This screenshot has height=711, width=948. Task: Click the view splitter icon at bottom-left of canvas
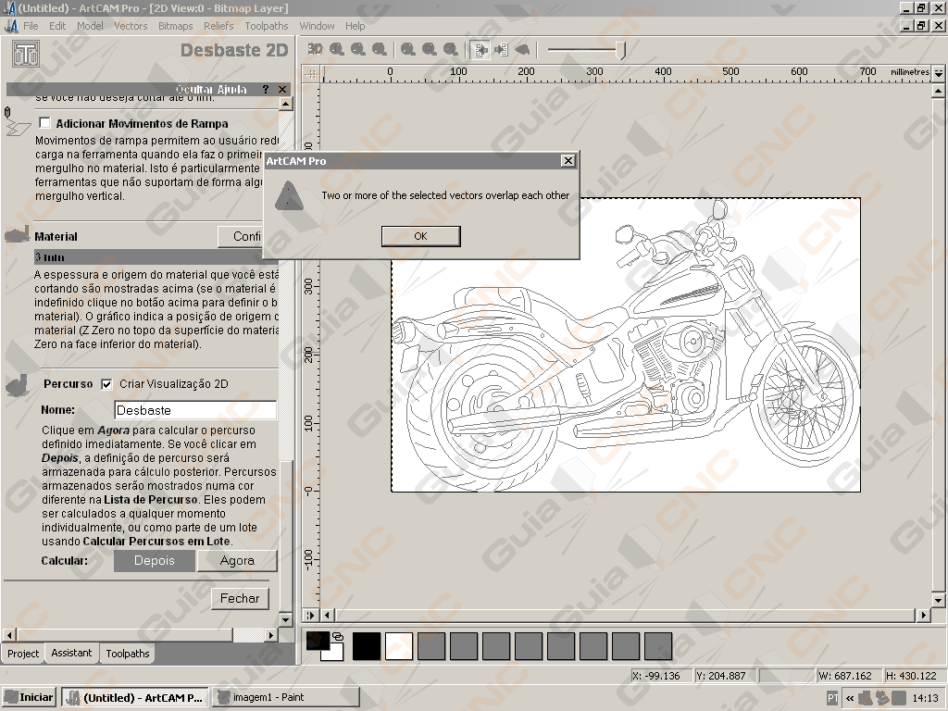[x=310, y=616]
